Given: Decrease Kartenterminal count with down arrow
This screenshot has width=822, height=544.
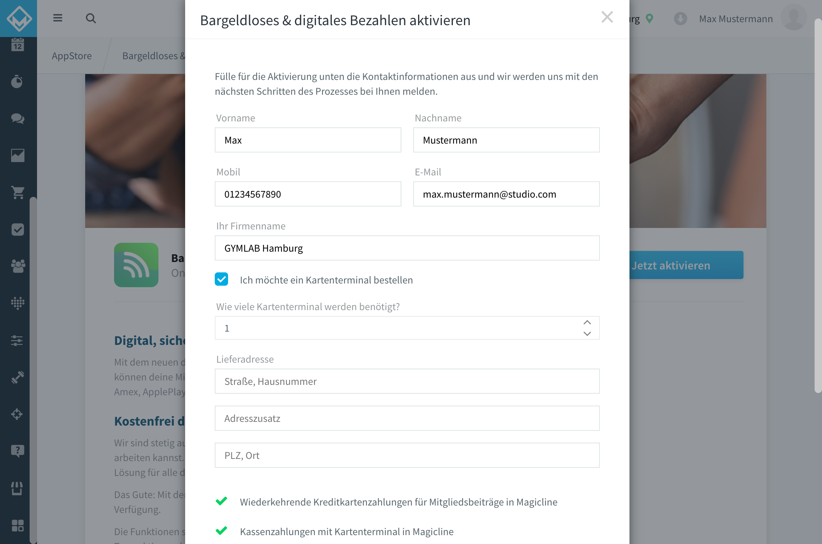Looking at the screenshot, I should [587, 334].
